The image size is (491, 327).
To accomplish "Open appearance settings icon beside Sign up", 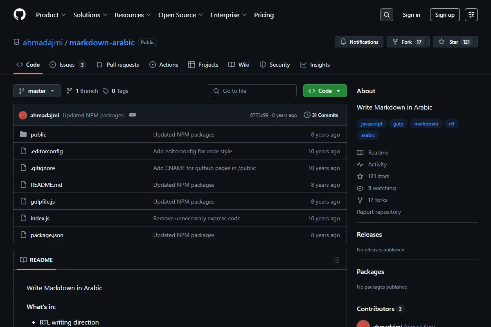I will click(x=471, y=15).
